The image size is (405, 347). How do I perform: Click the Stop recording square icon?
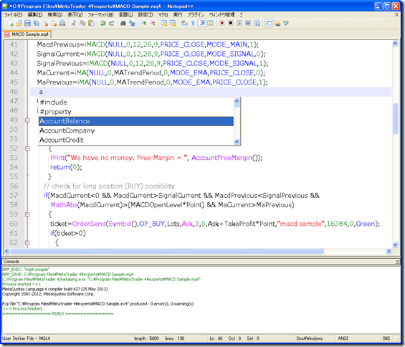(231, 24)
